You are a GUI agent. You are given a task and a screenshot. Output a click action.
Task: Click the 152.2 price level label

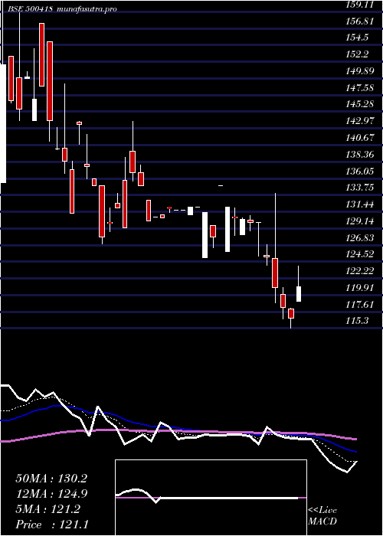click(355, 54)
